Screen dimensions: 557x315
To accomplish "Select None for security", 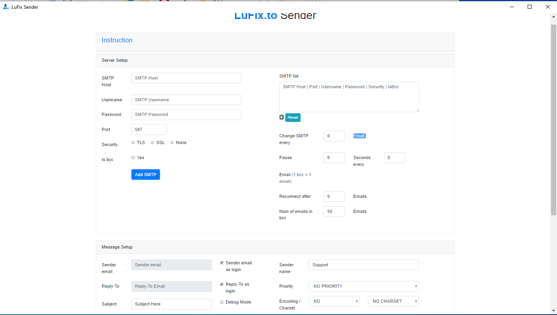I will coord(172,142).
